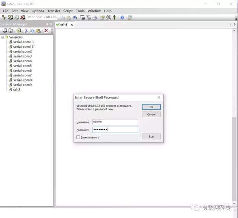Confirm password with OK button
This screenshot has height=218, width=238.
(x=151, y=107)
